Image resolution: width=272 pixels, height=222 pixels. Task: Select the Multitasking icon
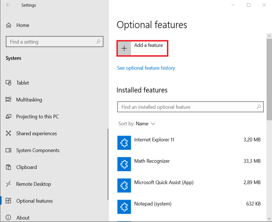(8, 100)
